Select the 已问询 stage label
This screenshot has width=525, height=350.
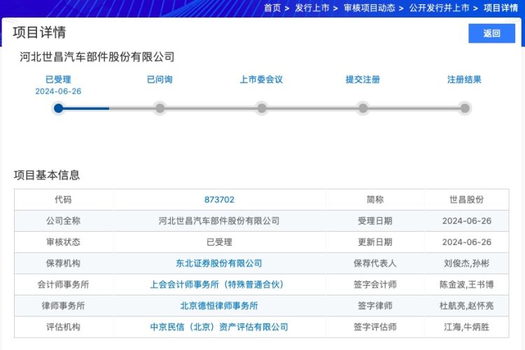coord(160,80)
